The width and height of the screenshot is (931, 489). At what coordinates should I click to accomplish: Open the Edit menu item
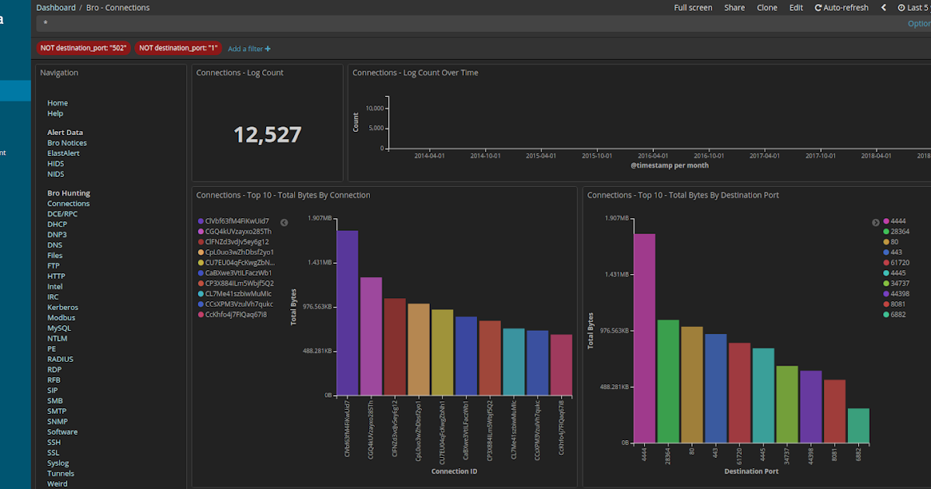tap(795, 7)
